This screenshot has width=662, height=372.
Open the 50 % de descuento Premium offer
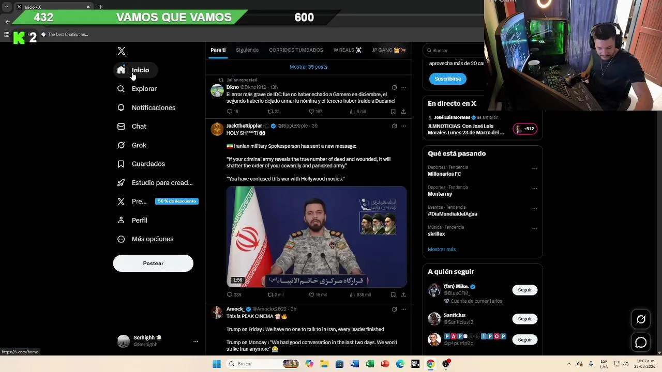(x=176, y=201)
